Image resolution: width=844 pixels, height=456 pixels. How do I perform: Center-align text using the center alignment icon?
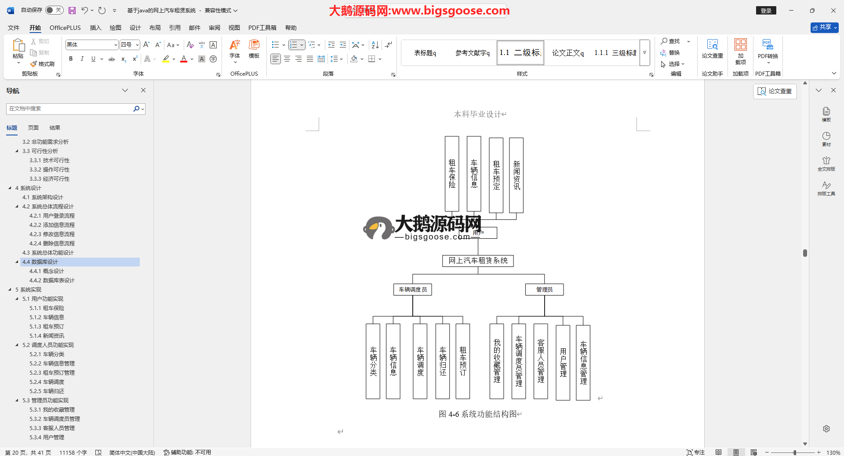(x=287, y=59)
